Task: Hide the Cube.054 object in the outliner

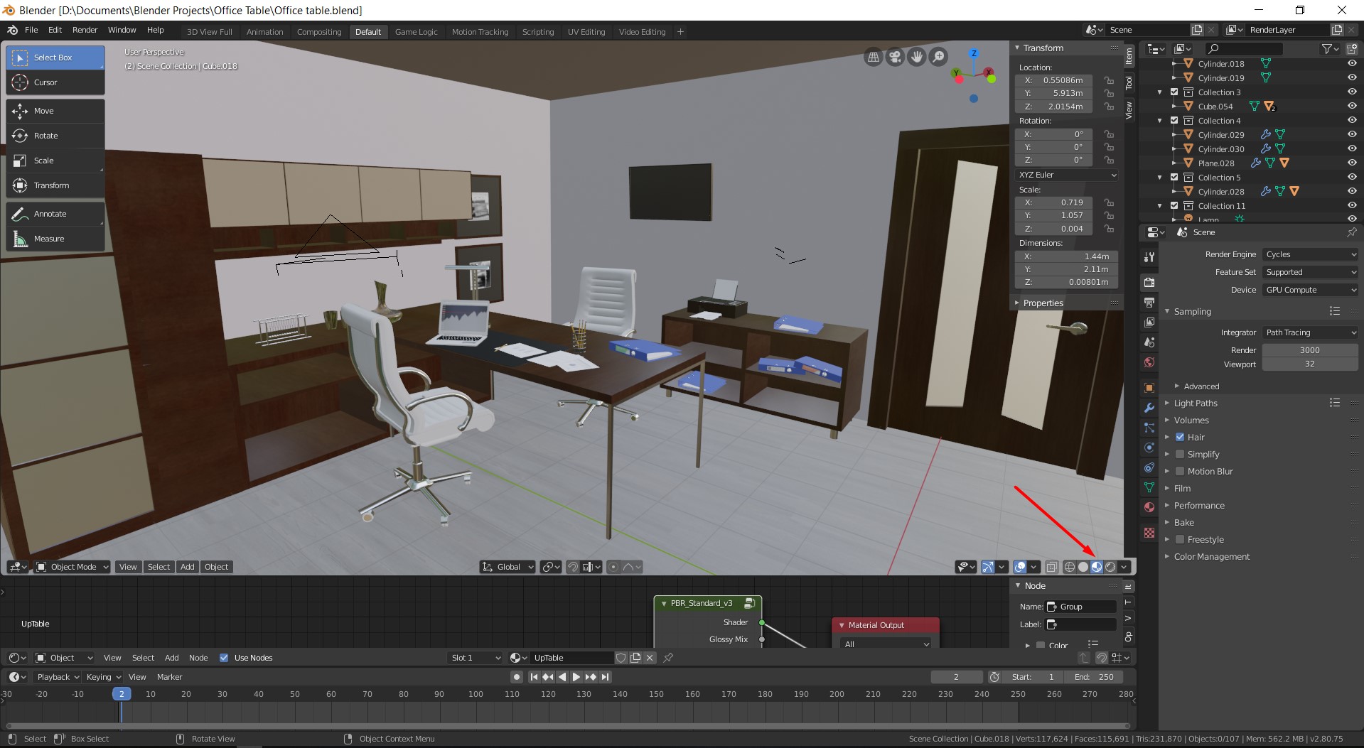Action: tap(1351, 106)
